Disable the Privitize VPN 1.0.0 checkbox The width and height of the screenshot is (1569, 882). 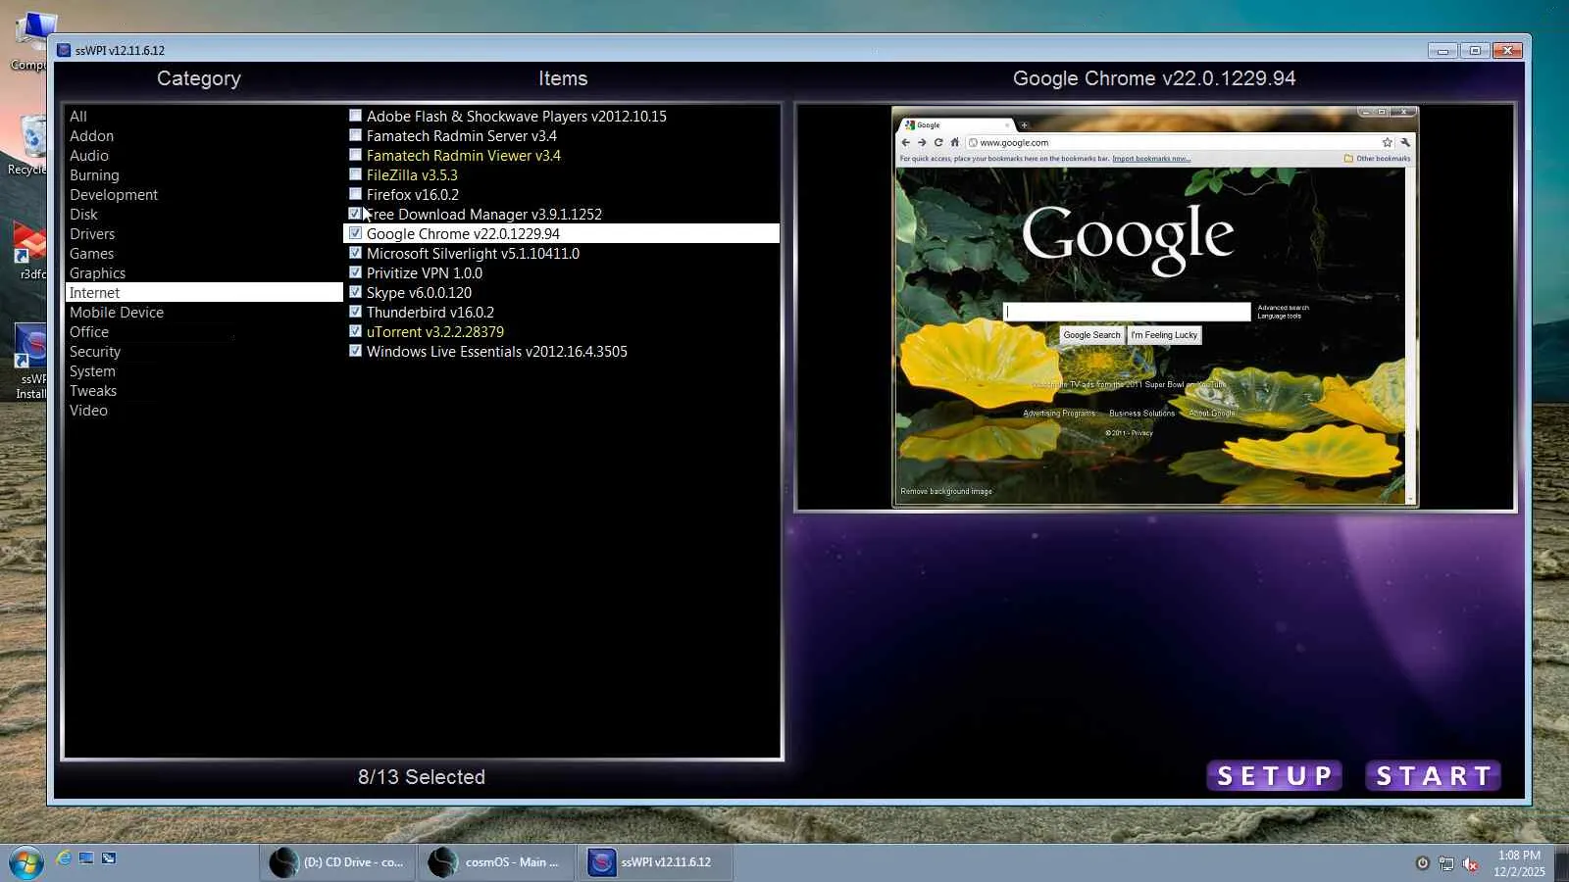coord(355,272)
